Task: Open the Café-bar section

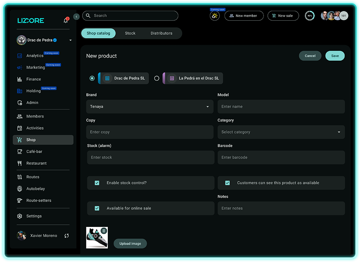Action: [34, 152]
